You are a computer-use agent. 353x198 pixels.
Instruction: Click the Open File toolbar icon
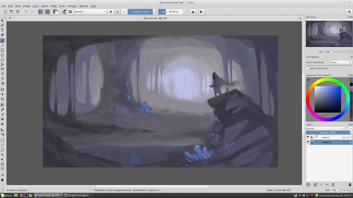(x=11, y=12)
